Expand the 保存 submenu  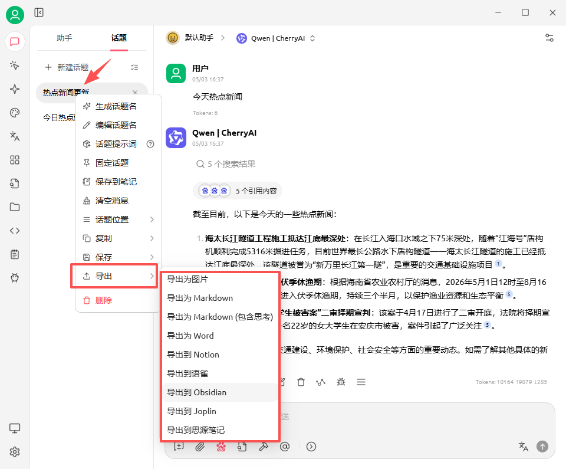click(119, 257)
